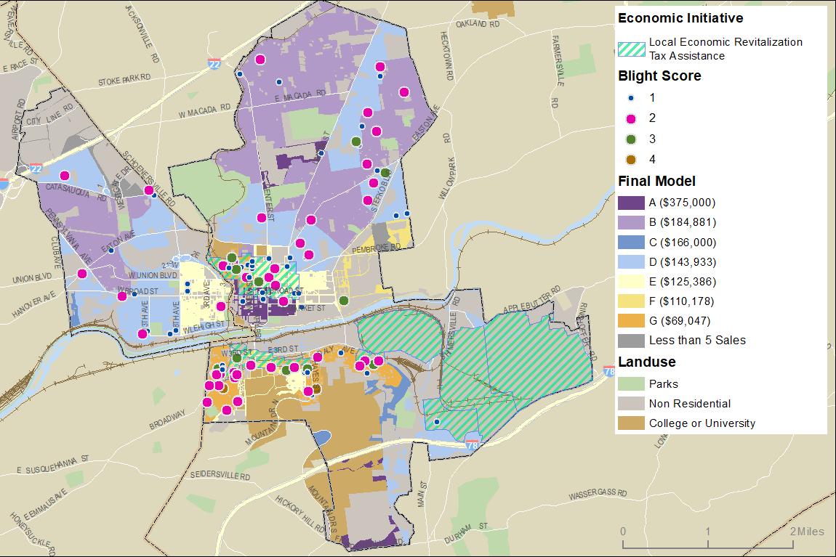Click the Blight Score legend heading
Viewport: 836px width, 557px height.
pos(659,76)
